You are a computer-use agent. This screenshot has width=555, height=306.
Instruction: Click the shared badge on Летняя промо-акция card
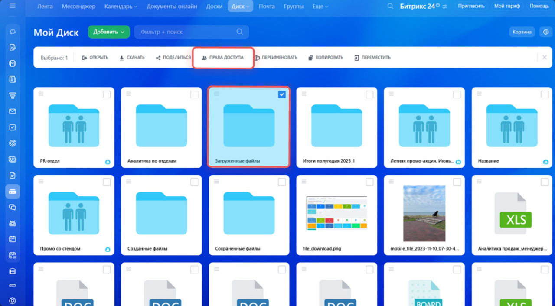pos(458,162)
